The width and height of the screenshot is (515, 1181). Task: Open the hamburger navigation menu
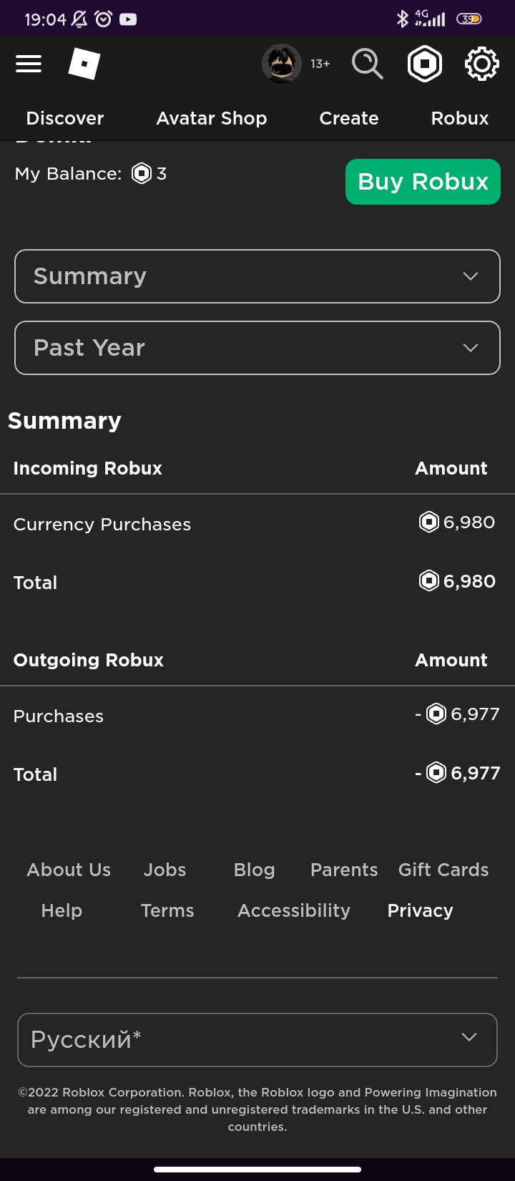[29, 64]
